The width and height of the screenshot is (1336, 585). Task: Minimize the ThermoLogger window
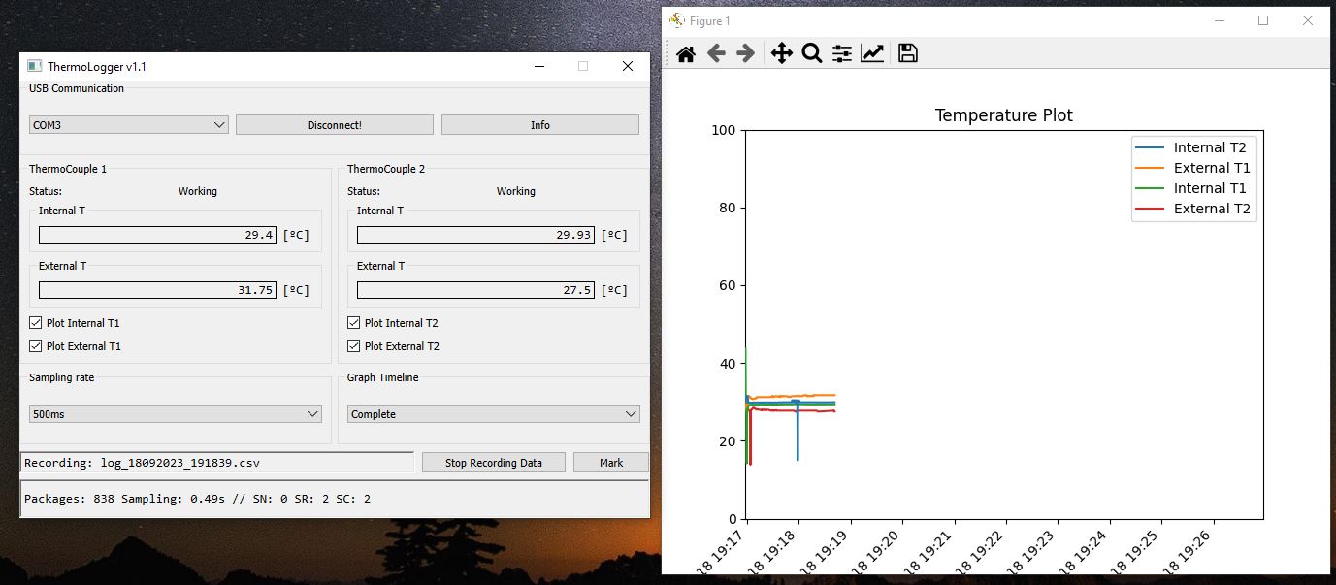[539, 66]
